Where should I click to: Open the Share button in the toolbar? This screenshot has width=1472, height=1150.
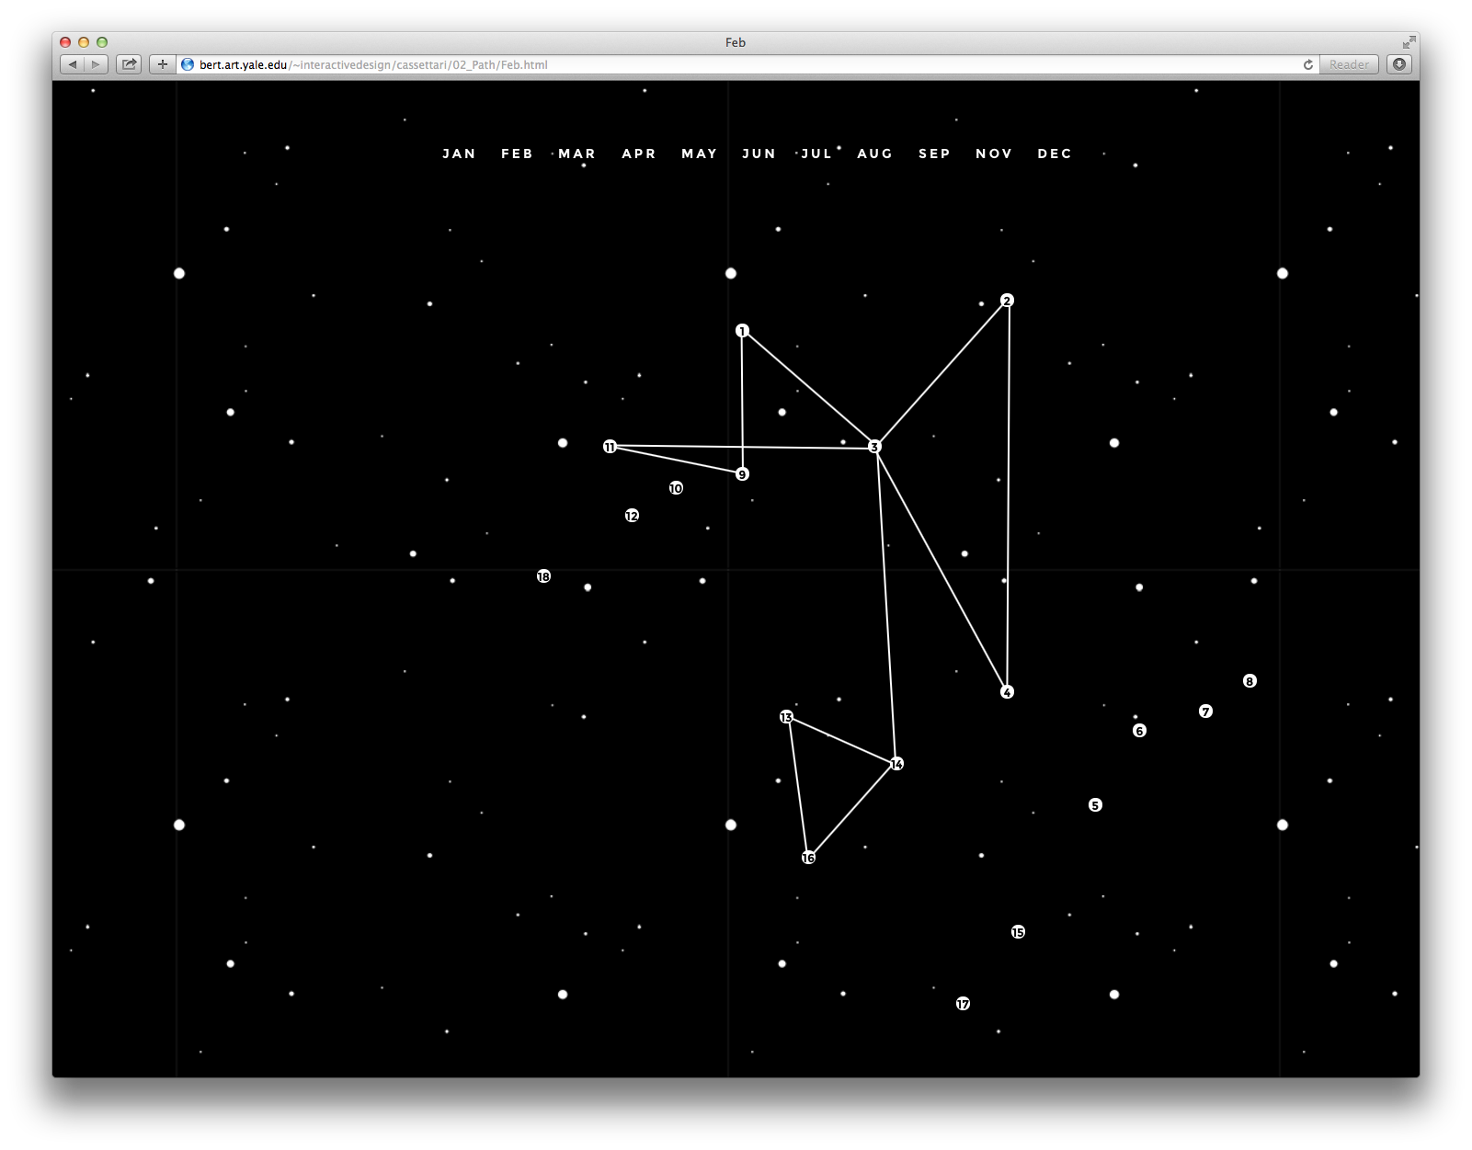[x=129, y=64]
